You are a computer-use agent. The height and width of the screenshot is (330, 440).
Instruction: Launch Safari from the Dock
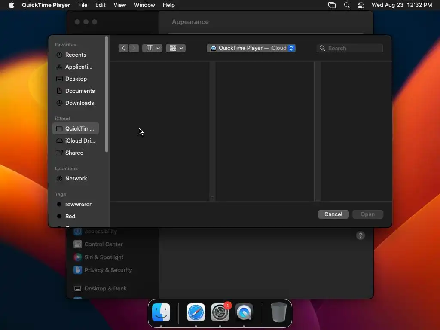[x=196, y=312]
